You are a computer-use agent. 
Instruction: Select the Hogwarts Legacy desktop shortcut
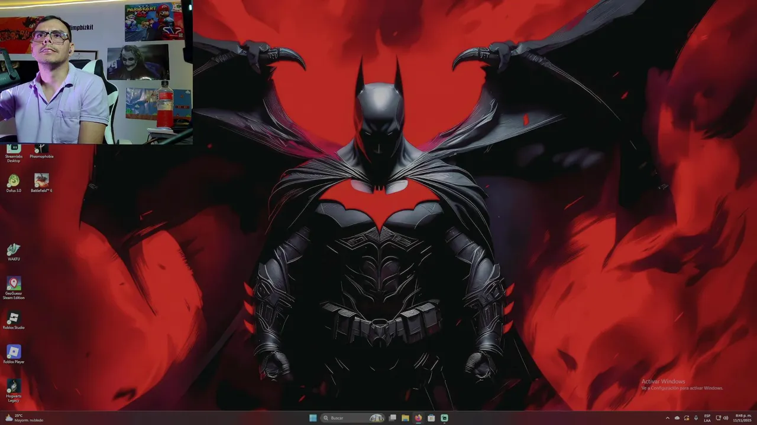[14, 391]
